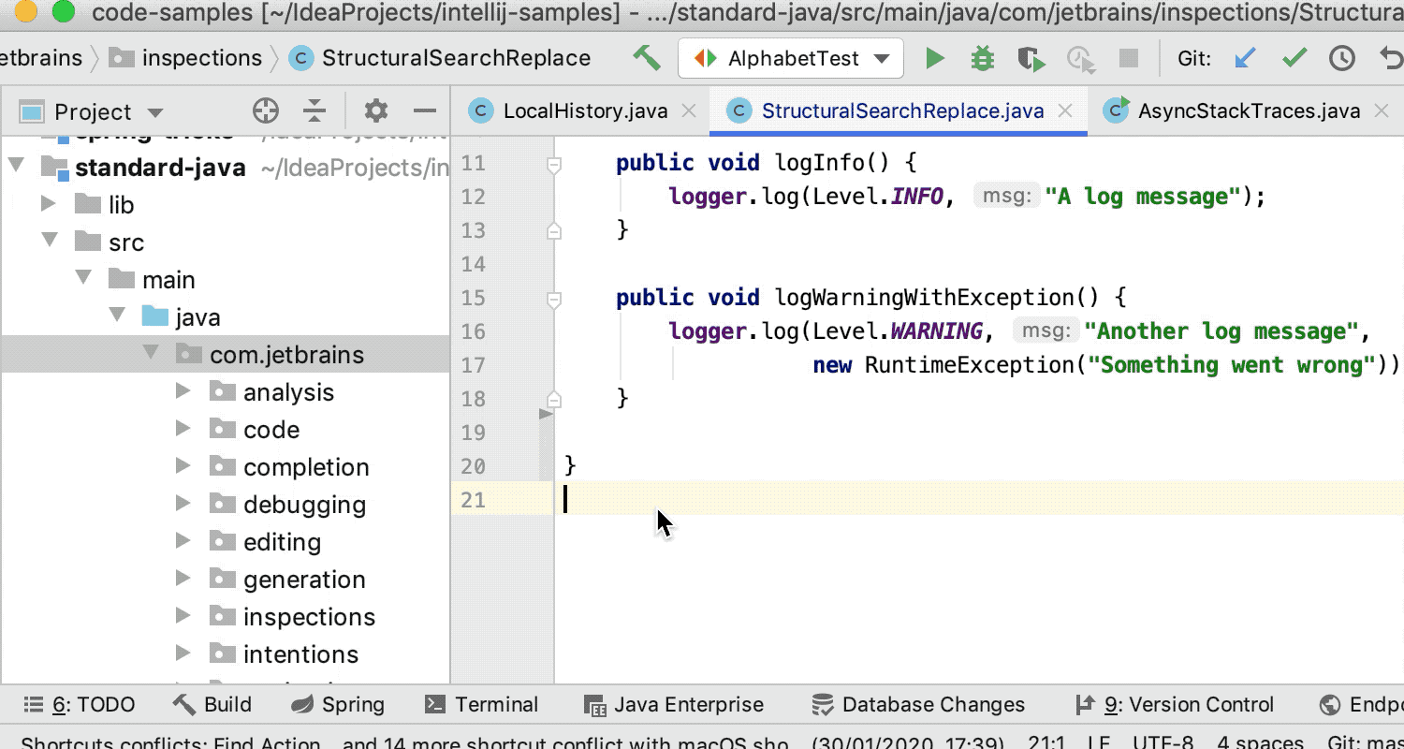
Task: Hide the Project tool window
Action: (x=425, y=110)
